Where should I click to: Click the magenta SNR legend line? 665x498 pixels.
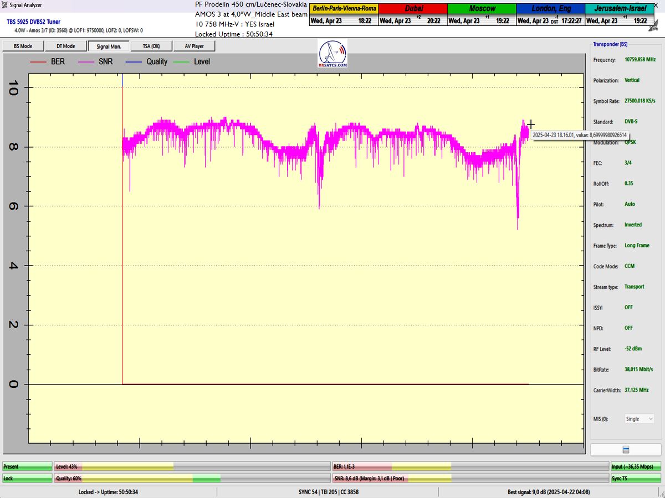tap(86, 62)
